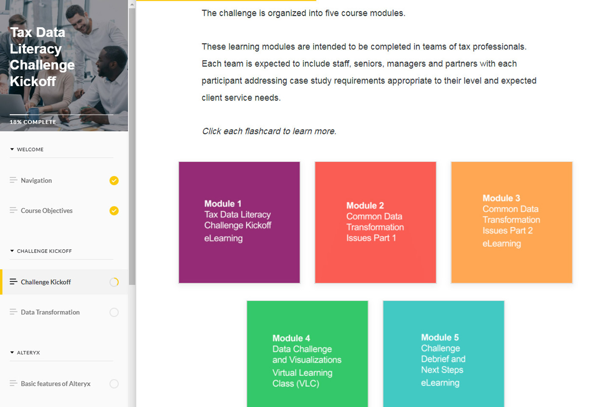Click the lines icon beside Challenge Kickoff
Screen dimensions: 611x407
[x=13, y=282]
